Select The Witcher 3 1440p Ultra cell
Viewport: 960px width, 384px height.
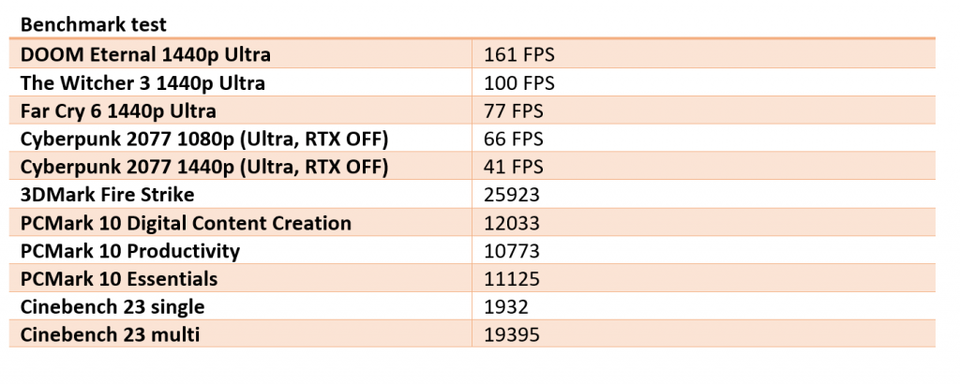pyautogui.click(x=142, y=82)
